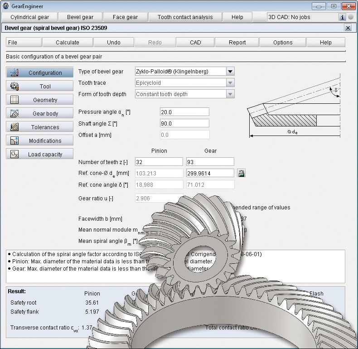This screenshot has height=349, width=358.
Task: Open the top Help menu
Action: tap(237, 17)
